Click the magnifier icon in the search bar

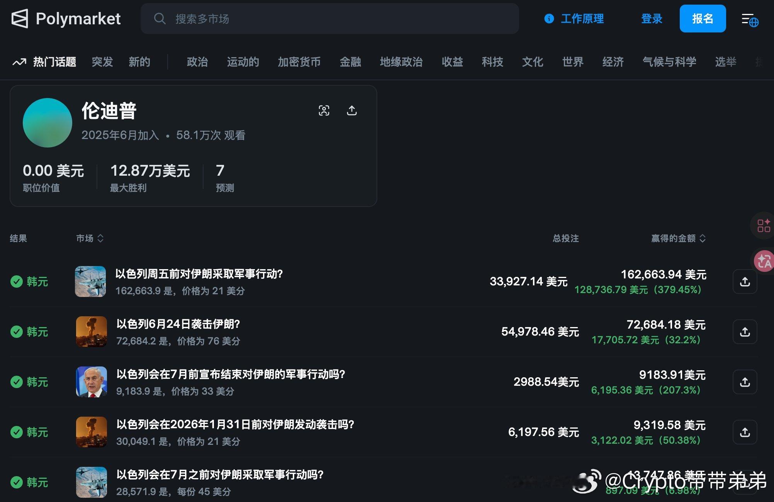[x=160, y=19]
